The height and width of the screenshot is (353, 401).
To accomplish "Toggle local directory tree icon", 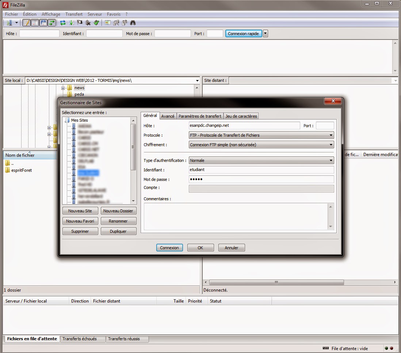I will tap(35, 23).
